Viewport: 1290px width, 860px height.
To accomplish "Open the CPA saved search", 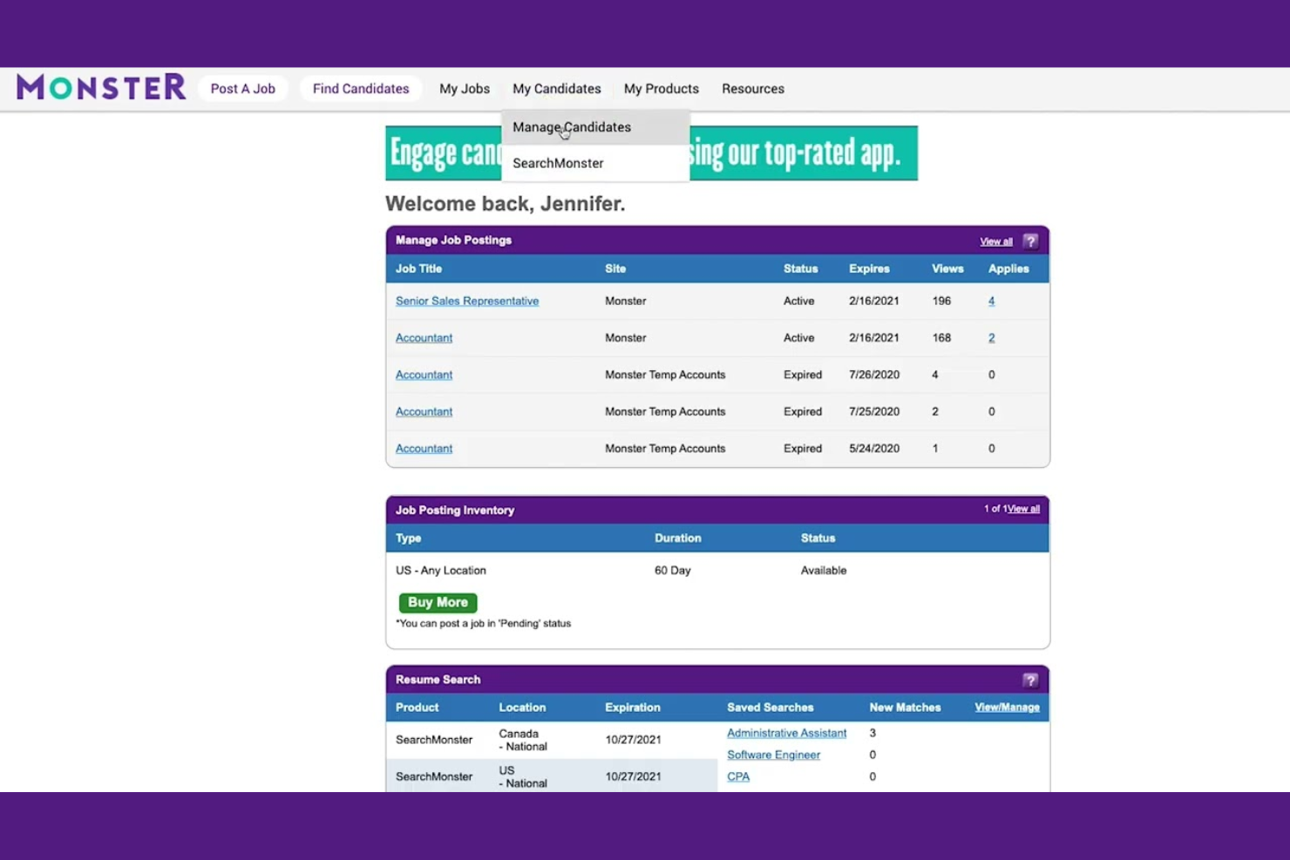I will click(738, 777).
